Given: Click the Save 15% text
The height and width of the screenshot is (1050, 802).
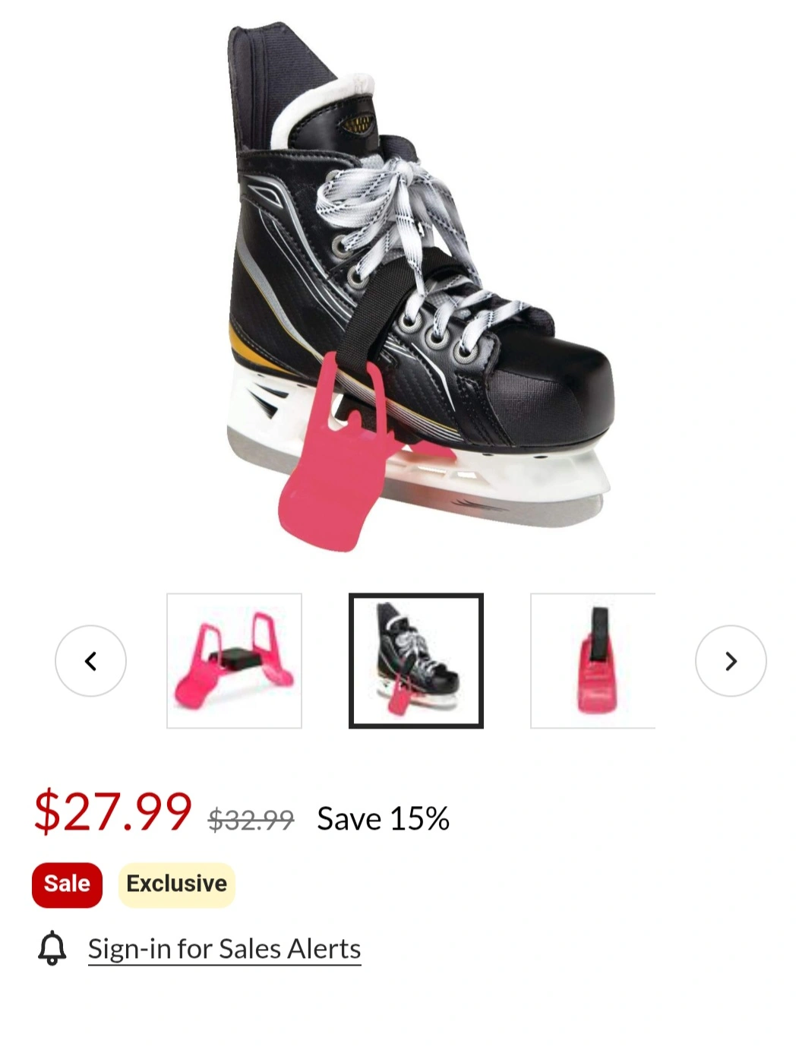Looking at the screenshot, I should pos(384,818).
